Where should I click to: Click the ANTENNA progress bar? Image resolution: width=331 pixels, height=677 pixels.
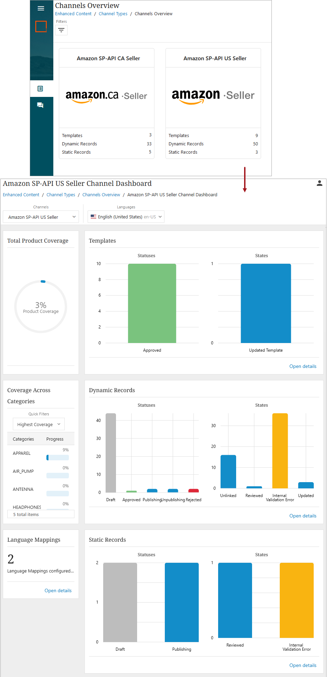(58, 494)
